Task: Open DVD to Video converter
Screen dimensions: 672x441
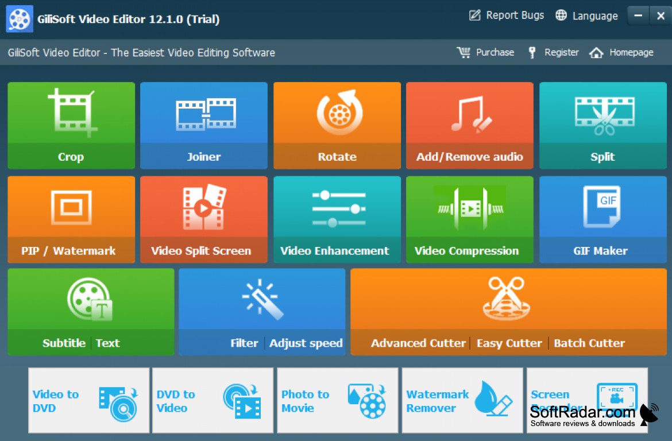Action: pyautogui.click(x=213, y=400)
